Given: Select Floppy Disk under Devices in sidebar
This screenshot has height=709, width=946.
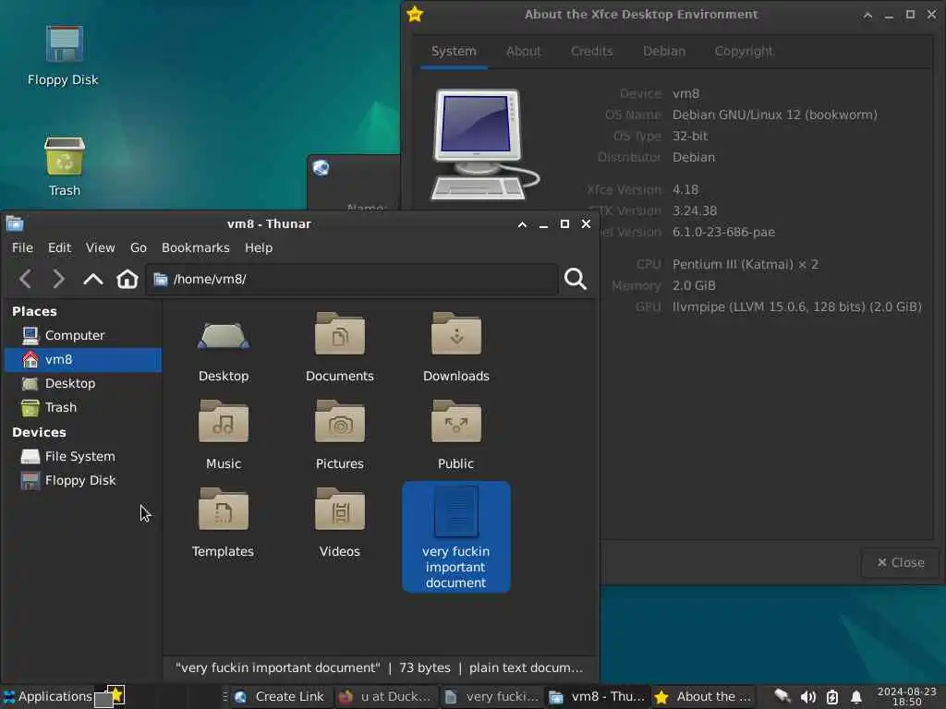Looking at the screenshot, I should click(x=83, y=480).
